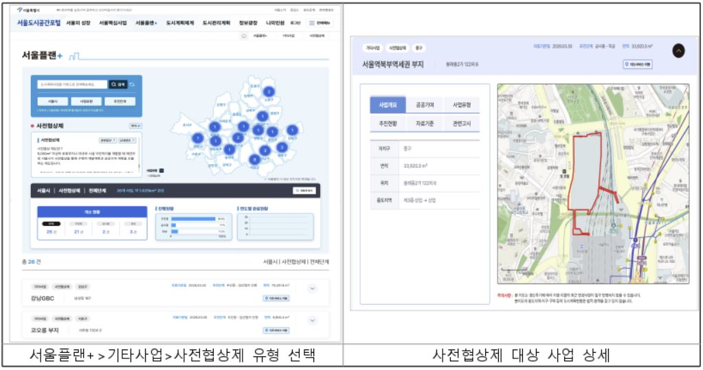Screen dimensions: 703x370
Task: Click the 연도별 chart area
Action: [276, 227]
